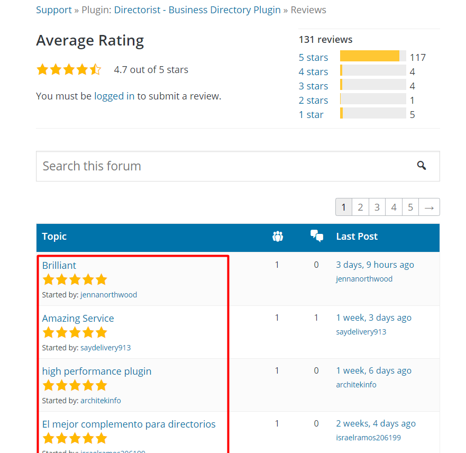Click the average rating stars graphic
Screen dimensions: 466x453
(x=69, y=69)
